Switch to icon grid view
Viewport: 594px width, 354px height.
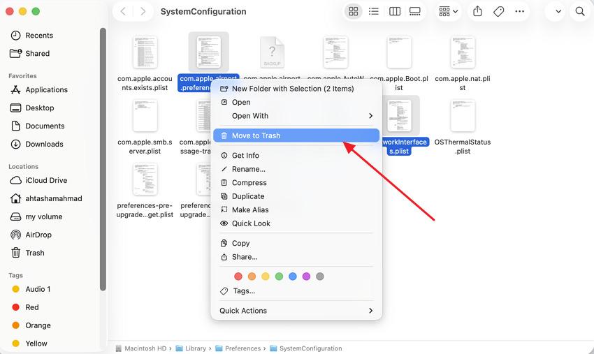[353, 11]
